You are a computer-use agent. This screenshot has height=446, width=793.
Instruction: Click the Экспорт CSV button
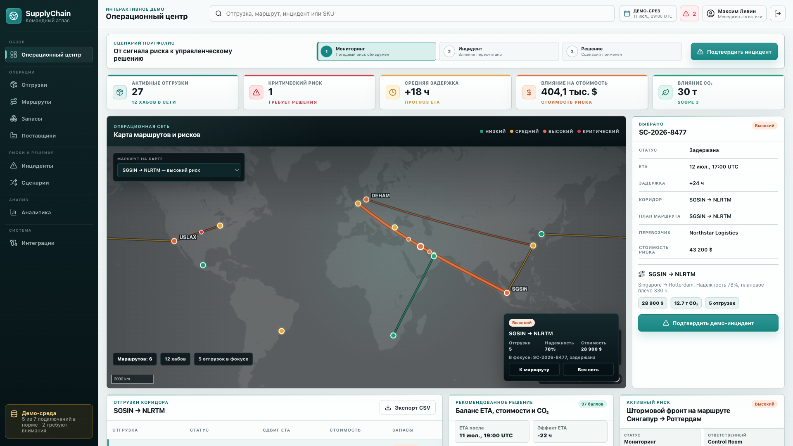tap(407, 408)
